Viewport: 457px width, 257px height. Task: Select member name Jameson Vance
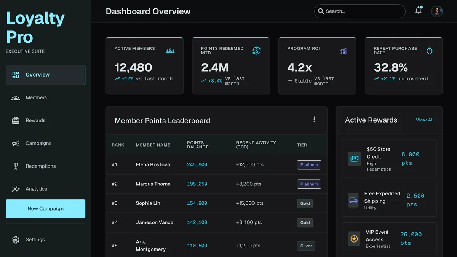coord(154,222)
